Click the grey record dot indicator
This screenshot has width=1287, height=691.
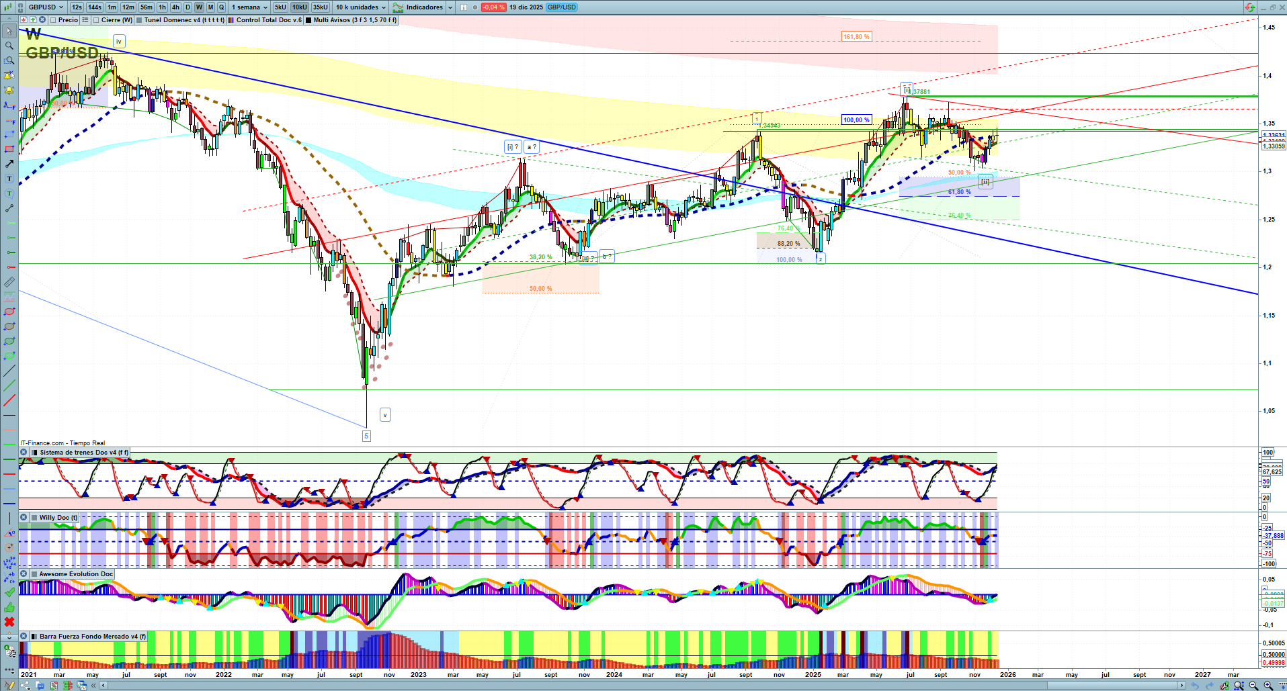[475, 7]
